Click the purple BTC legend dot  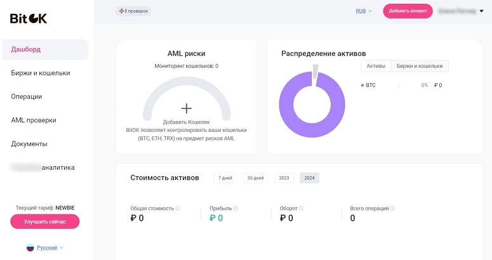tap(362, 85)
